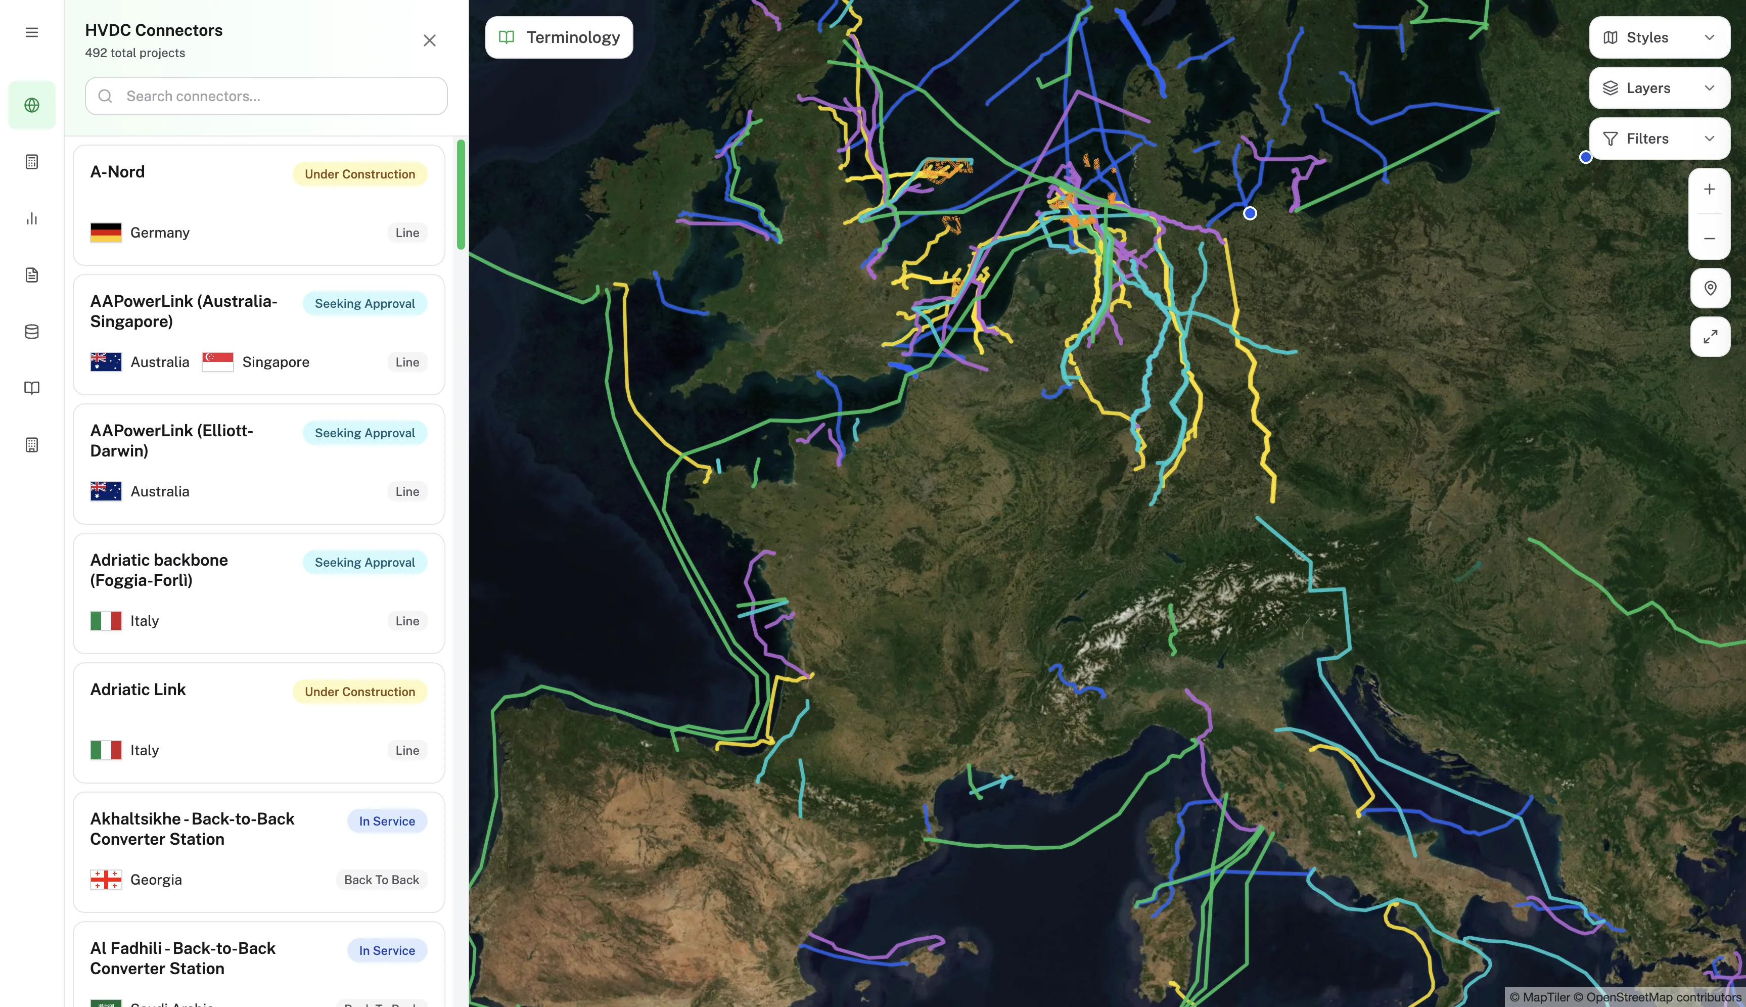Focus the Search connectors field
Image resolution: width=1746 pixels, height=1007 pixels.
[x=266, y=96]
